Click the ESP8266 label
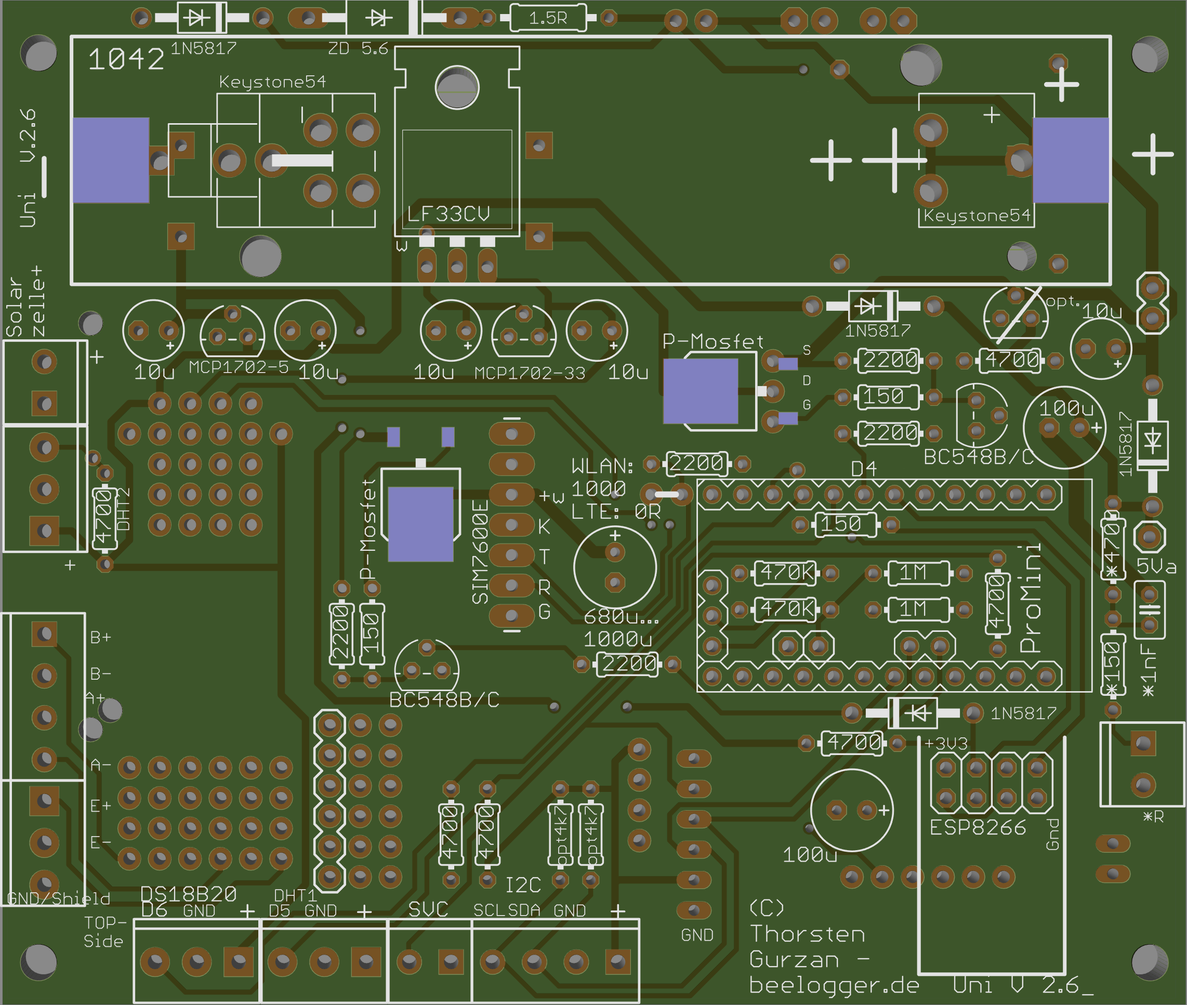 coord(977,827)
